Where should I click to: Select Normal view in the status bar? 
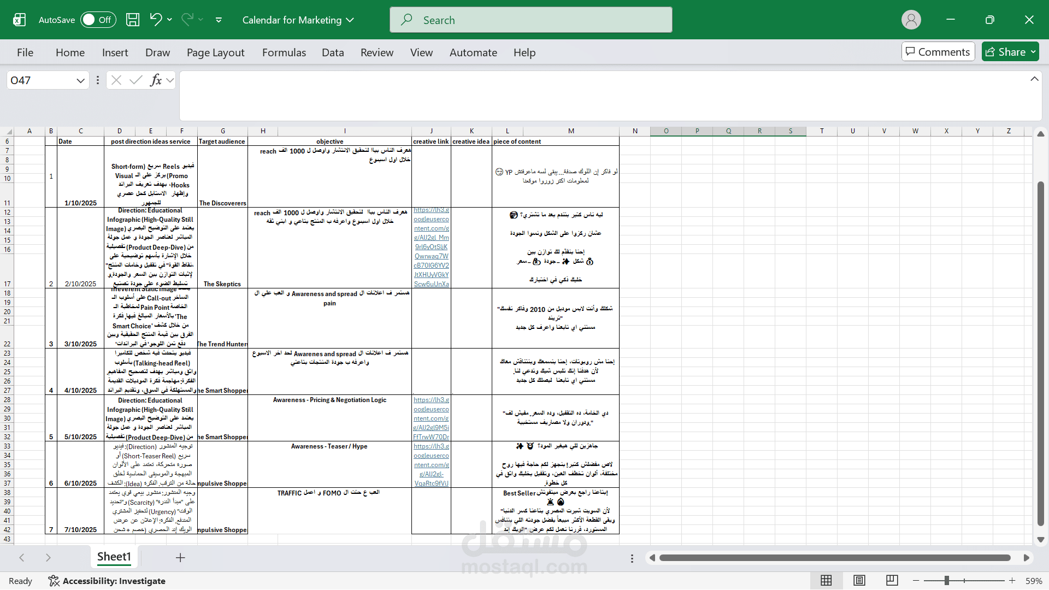pyautogui.click(x=827, y=581)
